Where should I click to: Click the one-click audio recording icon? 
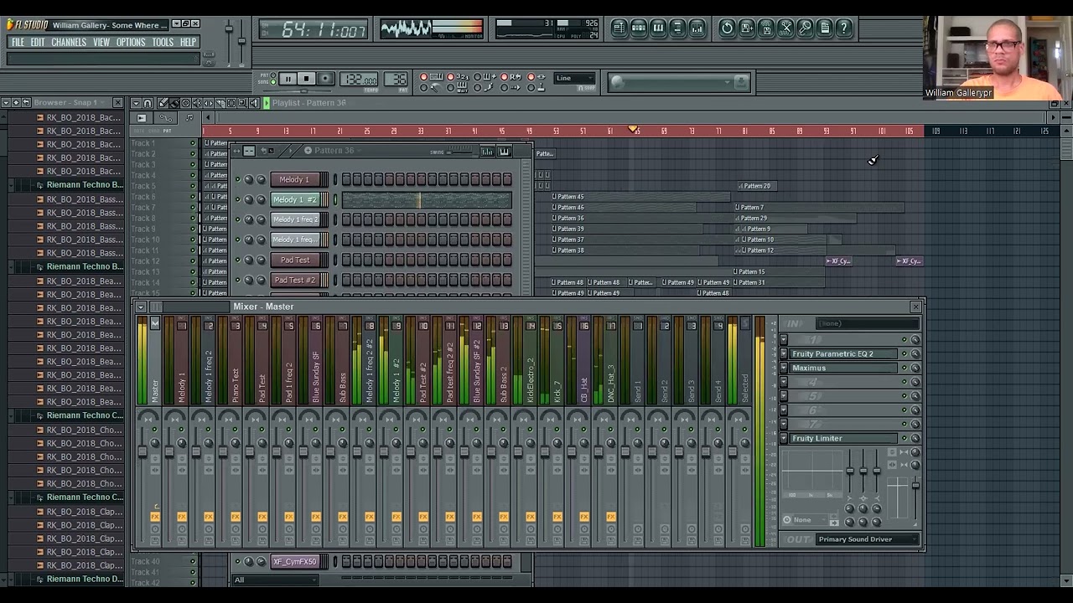click(805, 28)
